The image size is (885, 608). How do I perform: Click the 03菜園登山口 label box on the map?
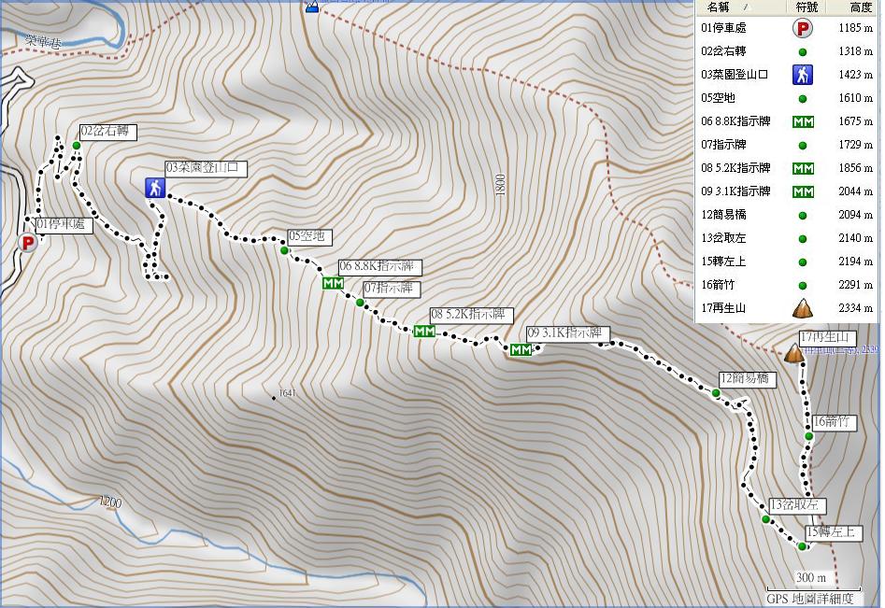tap(206, 169)
